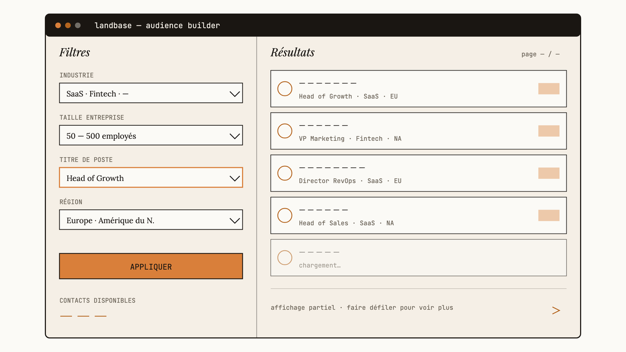
Task: Click the 'Head of Growth · SaaS · EU' result text
Action: click(348, 96)
